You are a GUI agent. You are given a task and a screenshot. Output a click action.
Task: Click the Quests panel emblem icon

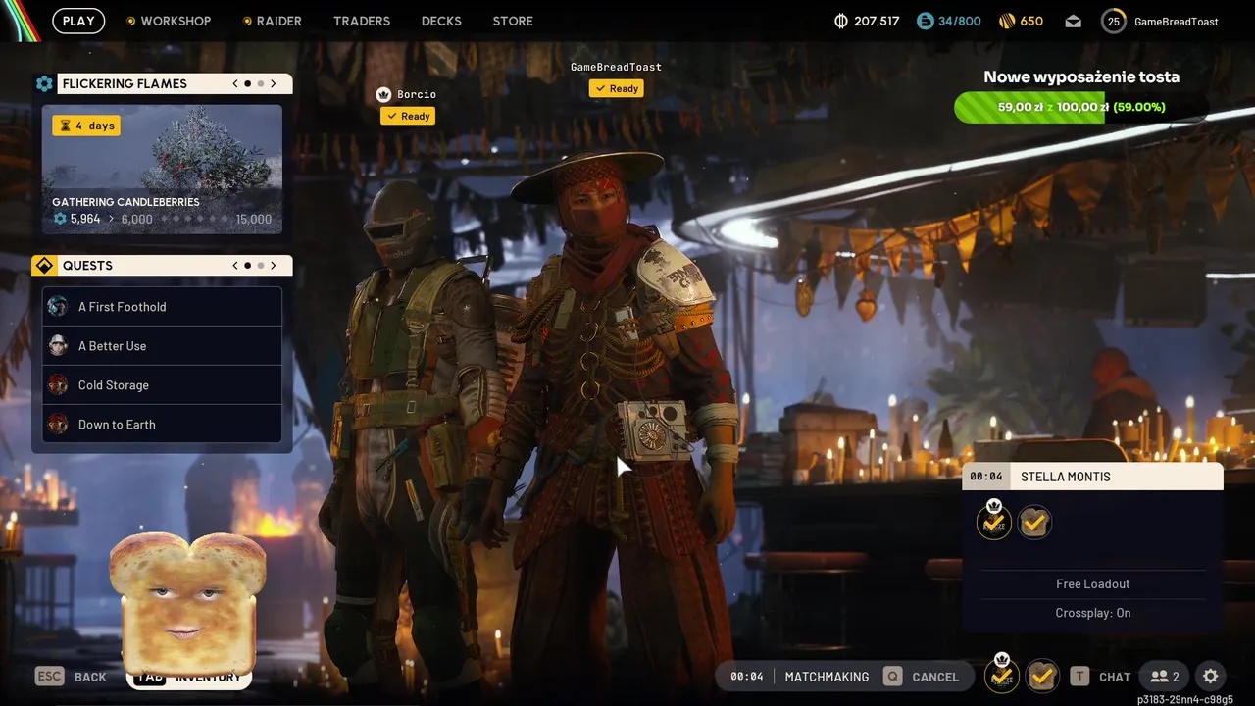point(44,266)
